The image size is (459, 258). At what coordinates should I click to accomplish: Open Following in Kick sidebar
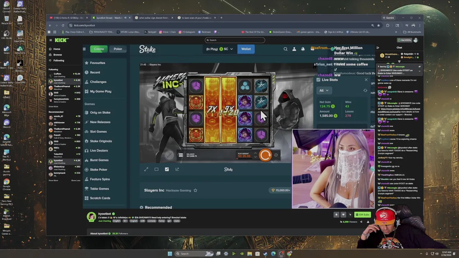[x=56, y=61]
